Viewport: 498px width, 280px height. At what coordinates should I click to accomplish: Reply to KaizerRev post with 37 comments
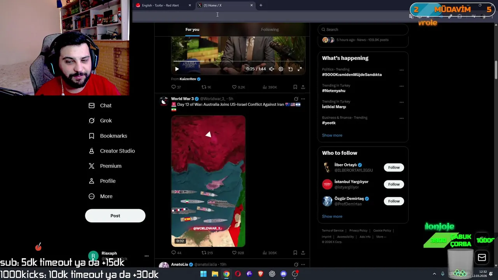(x=176, y=87)
